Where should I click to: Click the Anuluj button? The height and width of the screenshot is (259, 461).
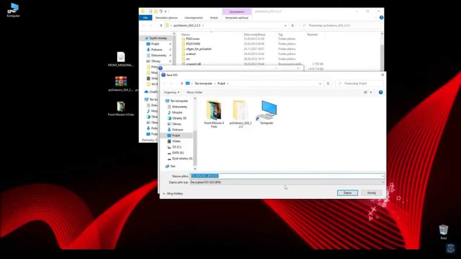(371, 192)
